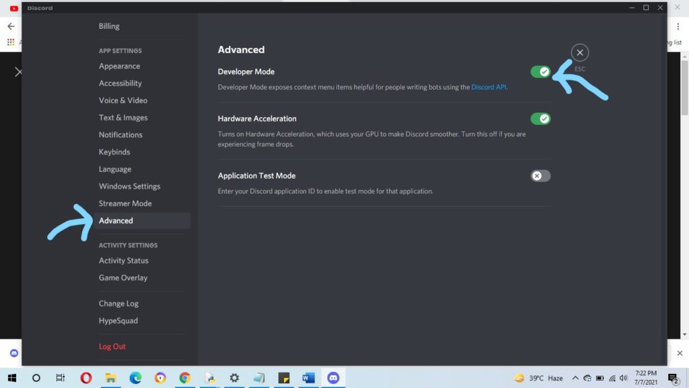The width and height of the screenshot is (689, 388).
Task: Open Task View in taskbar
Action: (60, 378)
